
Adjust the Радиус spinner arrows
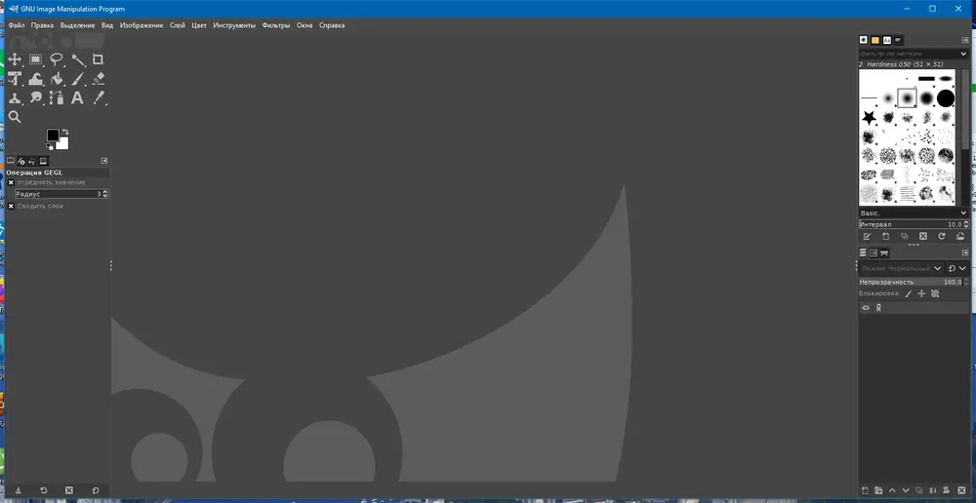pos(105,194)
